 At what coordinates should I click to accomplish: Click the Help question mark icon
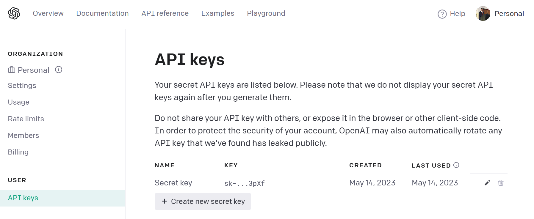pos(442,14)
